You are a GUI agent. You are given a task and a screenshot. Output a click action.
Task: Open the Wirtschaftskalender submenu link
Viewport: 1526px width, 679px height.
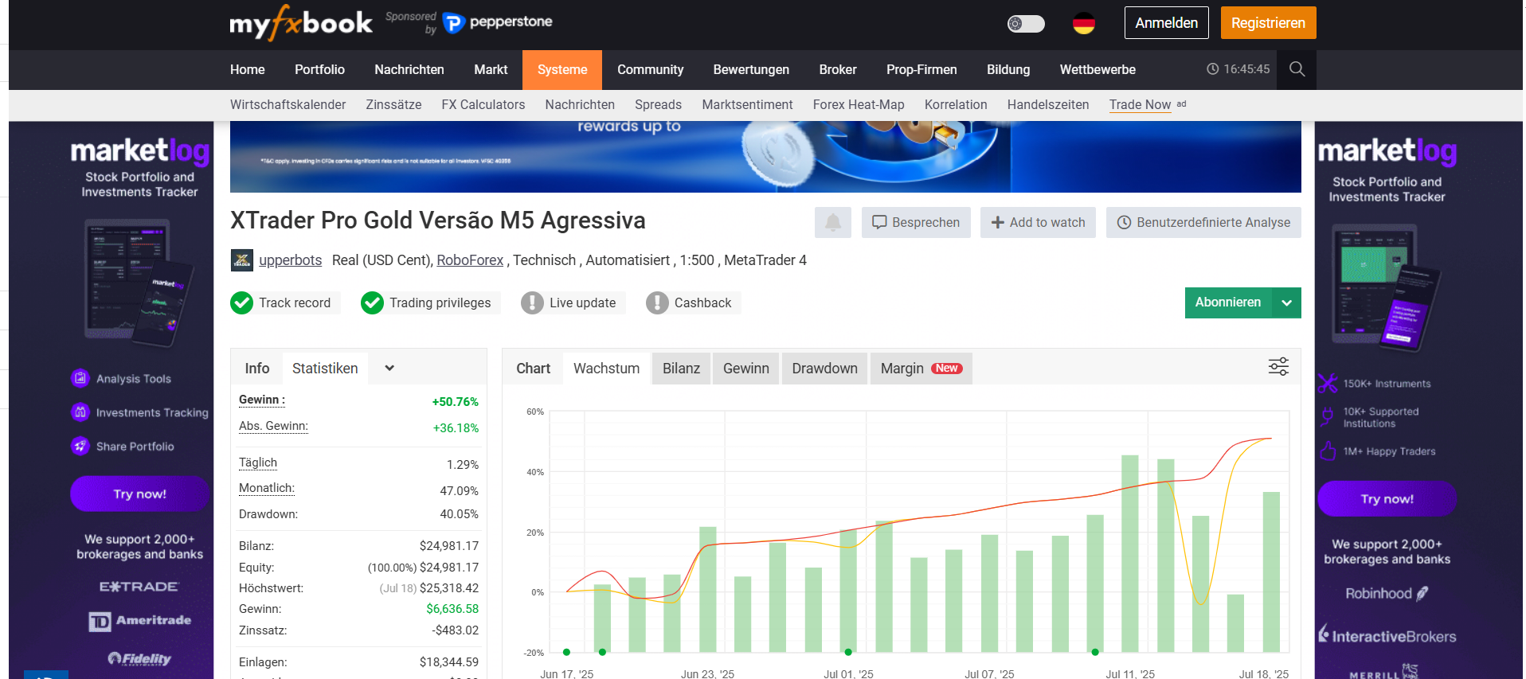click(x=288, y=104)
